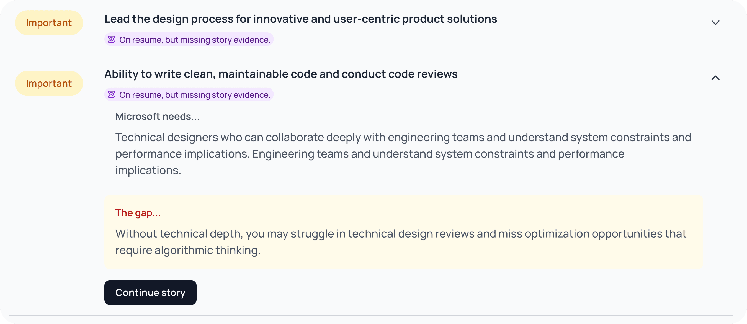Click the second 'On resume, but missing story evidence' tag
Screen dimensions: 747x324
coord(195,95)
